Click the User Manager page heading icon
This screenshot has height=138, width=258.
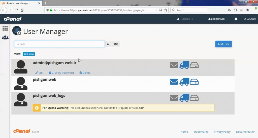pyautogui.click(x=17, y=31)
